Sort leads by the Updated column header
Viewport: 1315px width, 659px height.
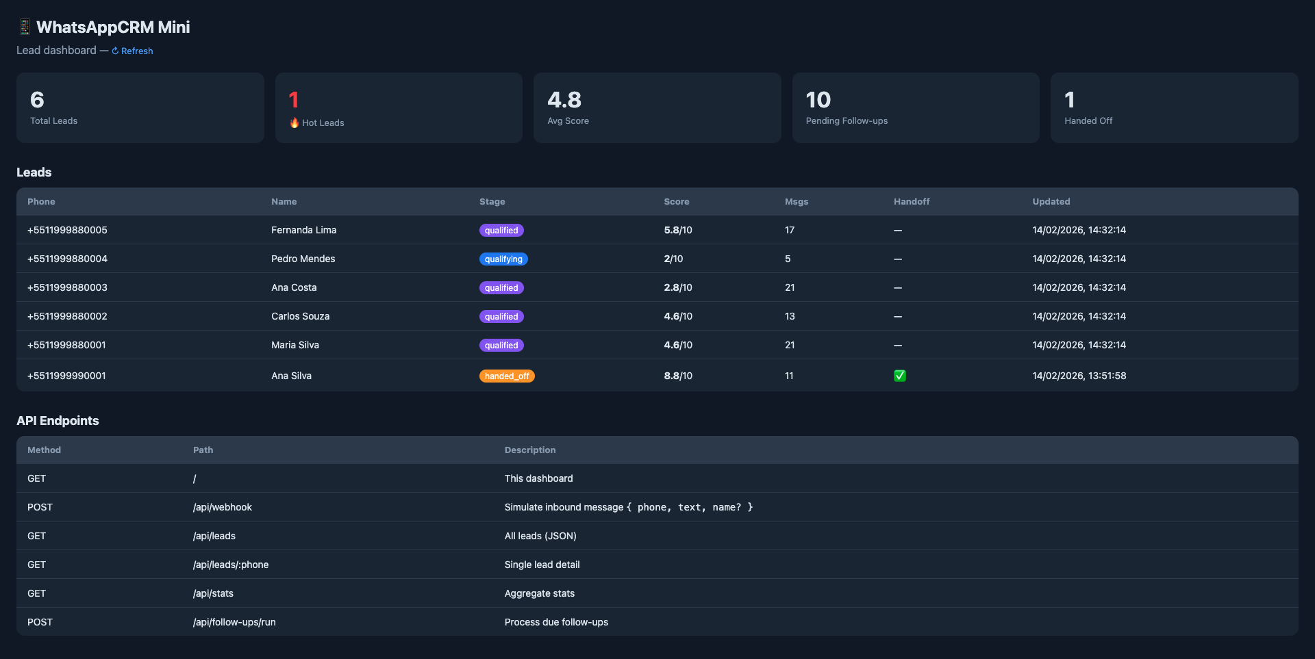click(1051, 201)
